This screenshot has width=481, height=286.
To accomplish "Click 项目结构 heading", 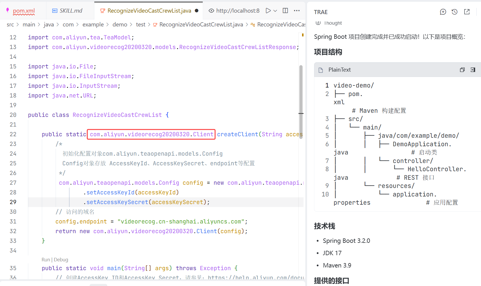I will 328,52.
